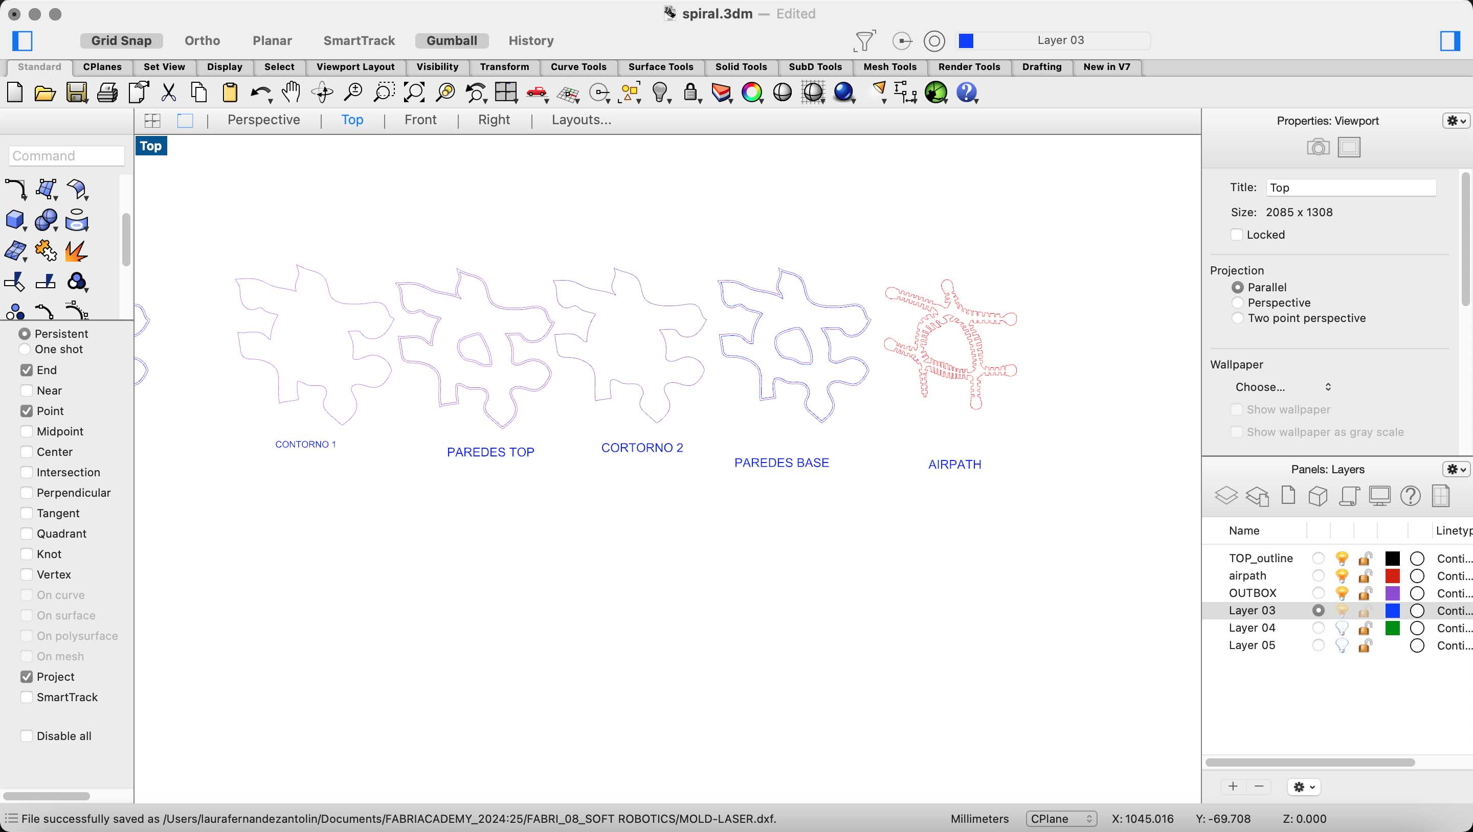Image resolution: width=1473 pixels, height=832 pixels.
Task: Check Disable all snaps
Action: click(x=26, y=736)
